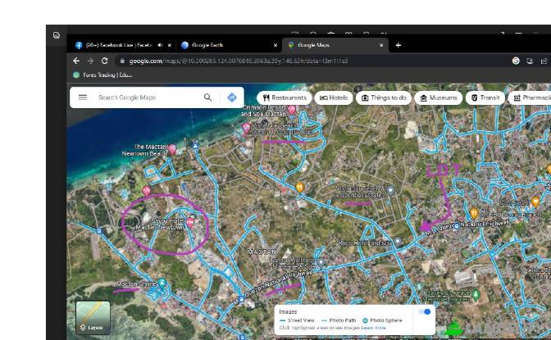Go back with the browser back arrow

click(76, 61)
